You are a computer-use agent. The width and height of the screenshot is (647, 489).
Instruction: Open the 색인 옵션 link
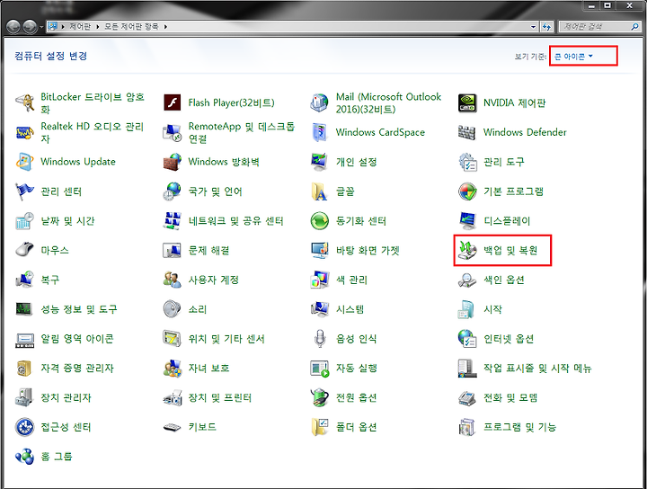(504, 280)
